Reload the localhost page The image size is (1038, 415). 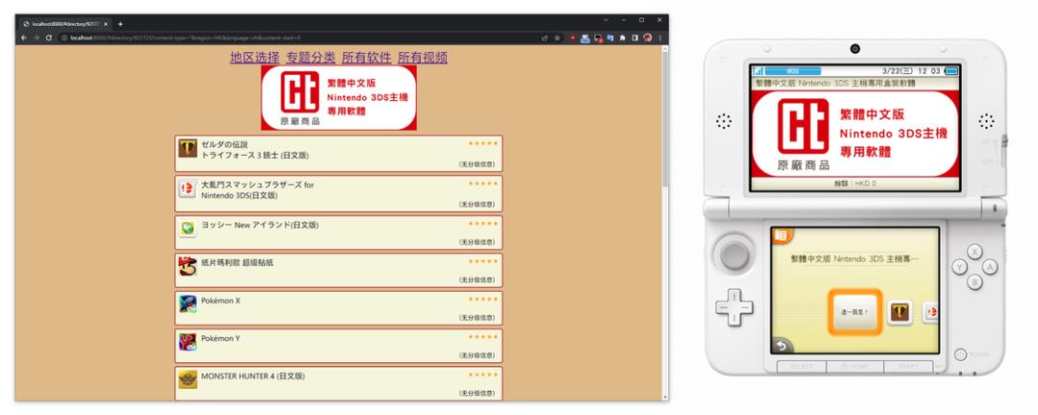tap(49, 37)
